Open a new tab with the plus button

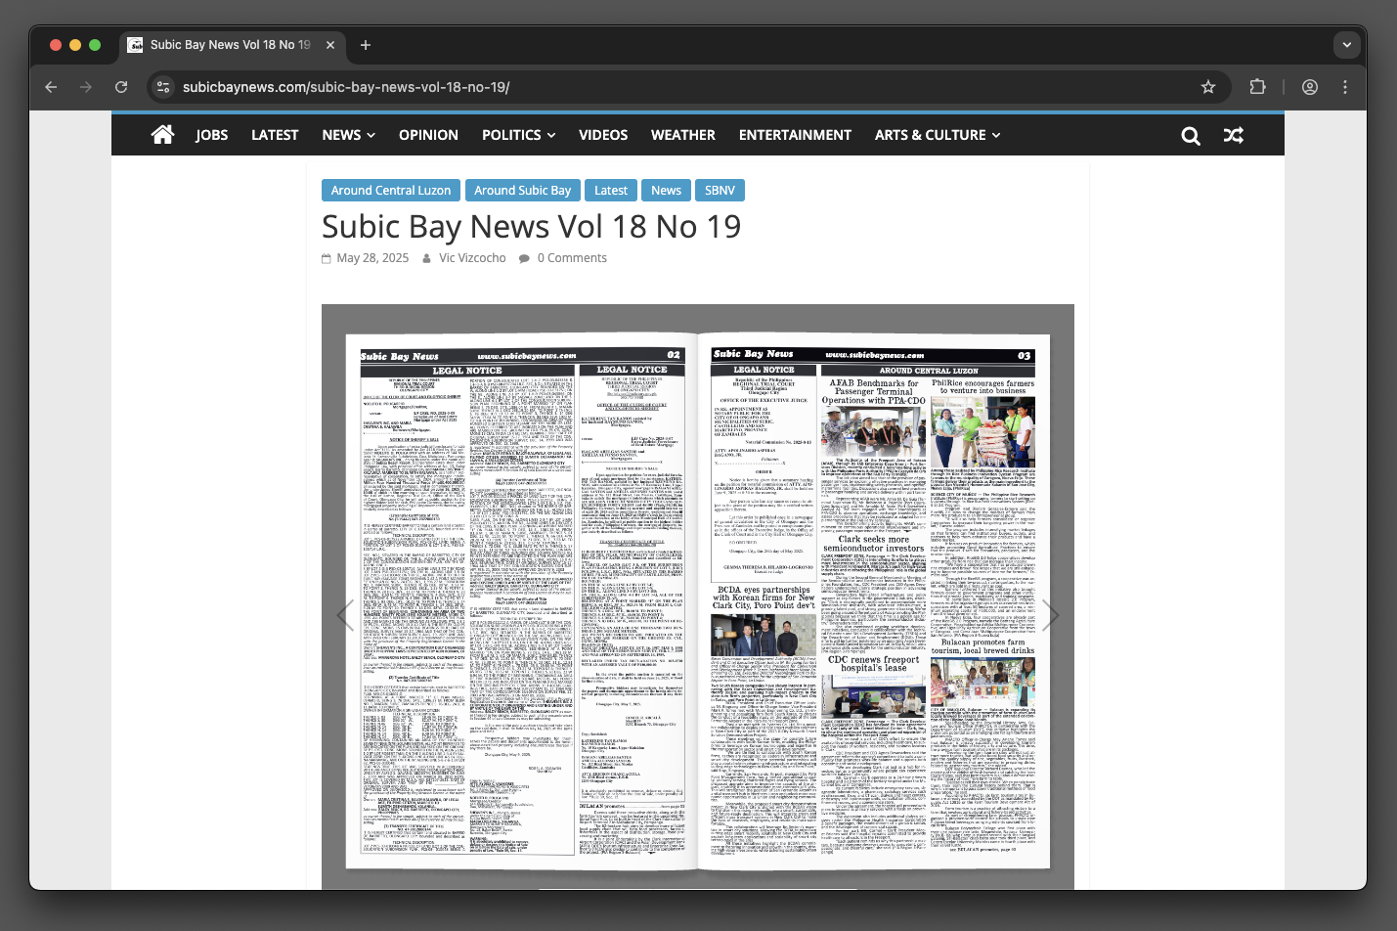pos(366,45)
